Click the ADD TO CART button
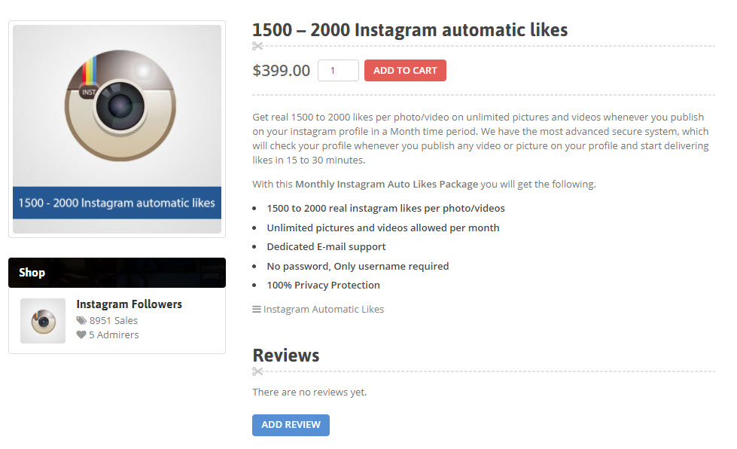Viewport: 737px width, 449px height. (x=405, y=71)
